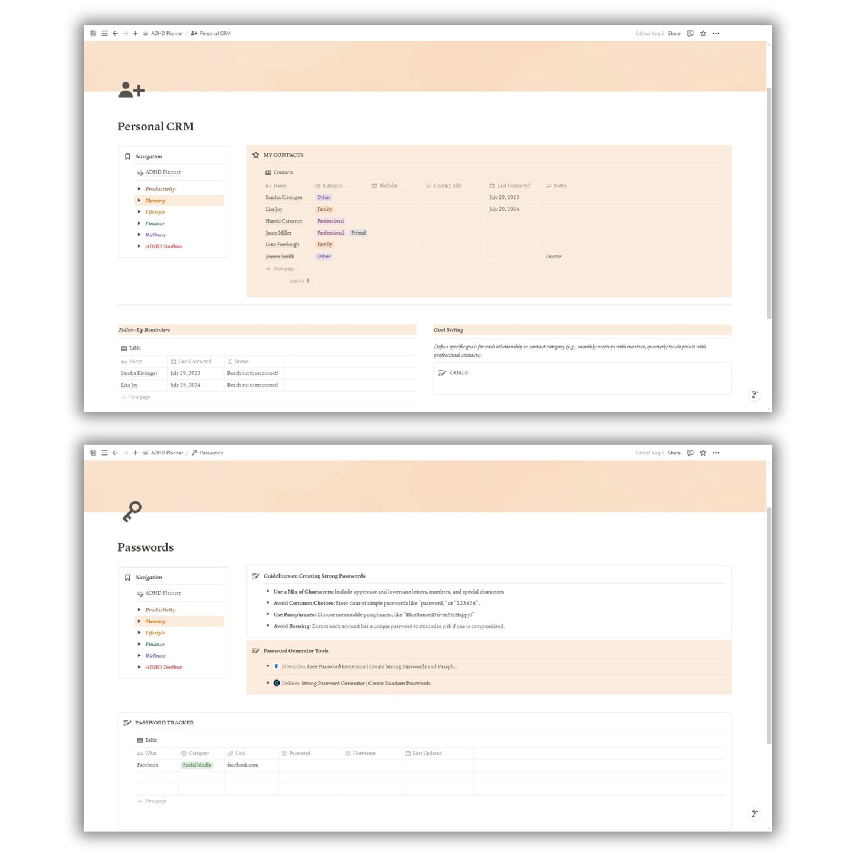Select Contacts view tab in My Contacts
856x856 pixels.
[x=279, y=172]
